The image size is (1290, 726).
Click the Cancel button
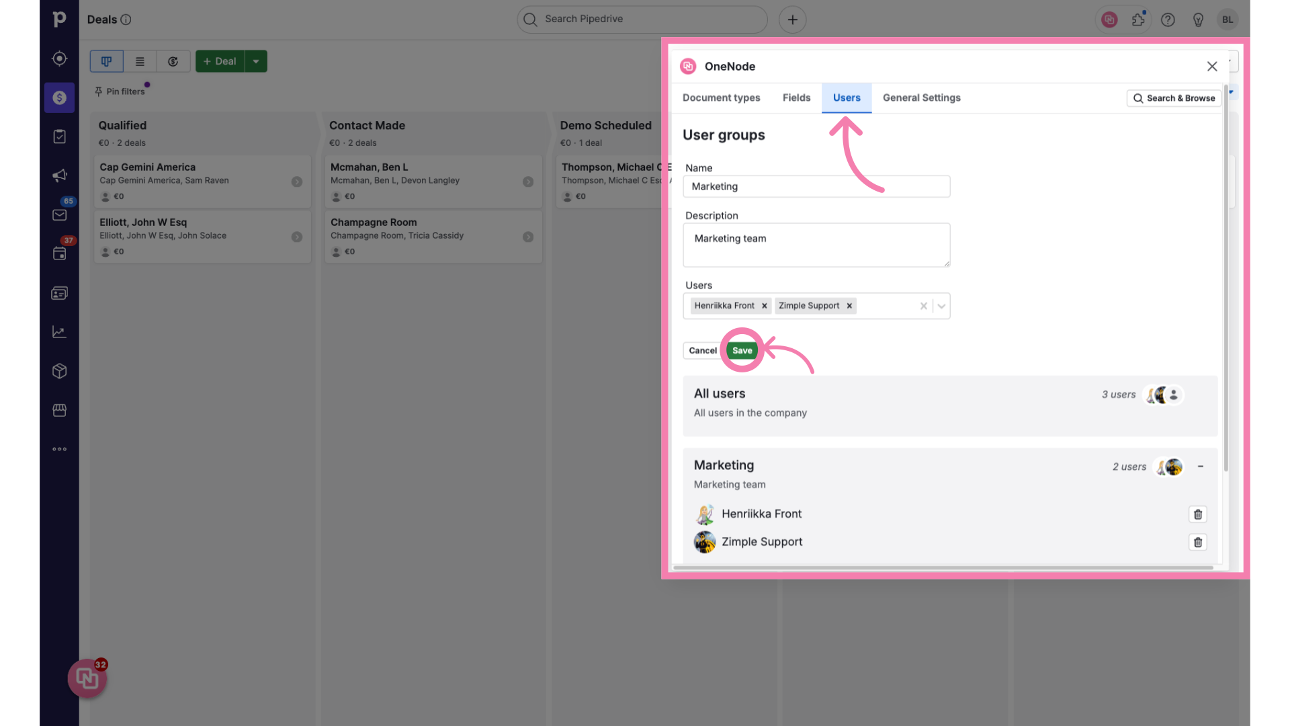tap(702, 350)
